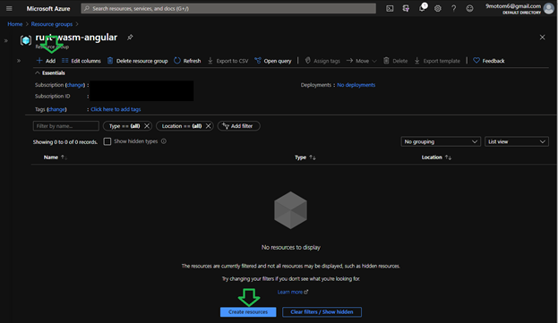Open the No grouping dropdown

(441, 141)
